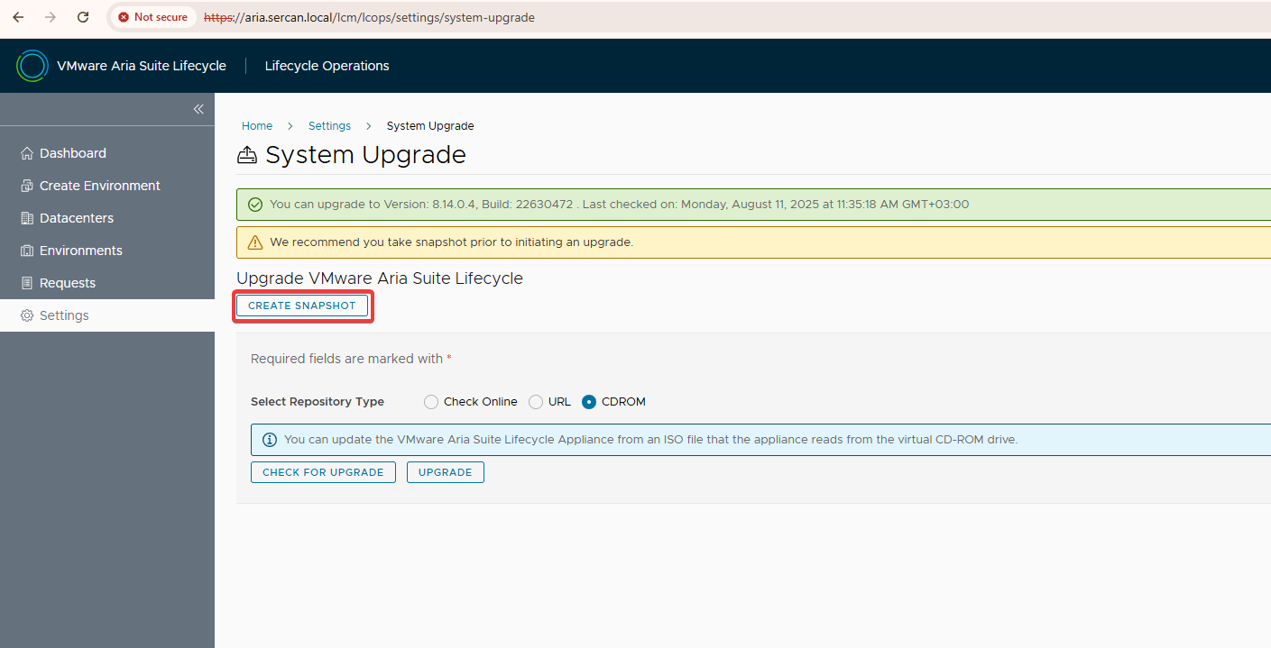Click the Settings gear icon
Screen dimensions: 1271x648
27,315
